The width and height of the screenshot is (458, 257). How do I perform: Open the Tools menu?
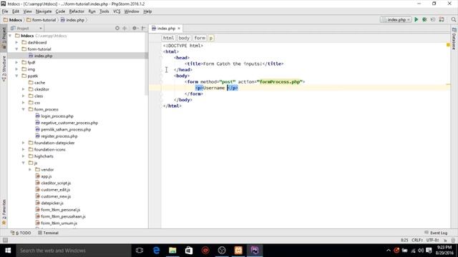pyautogui.click(x=104, y=11)
